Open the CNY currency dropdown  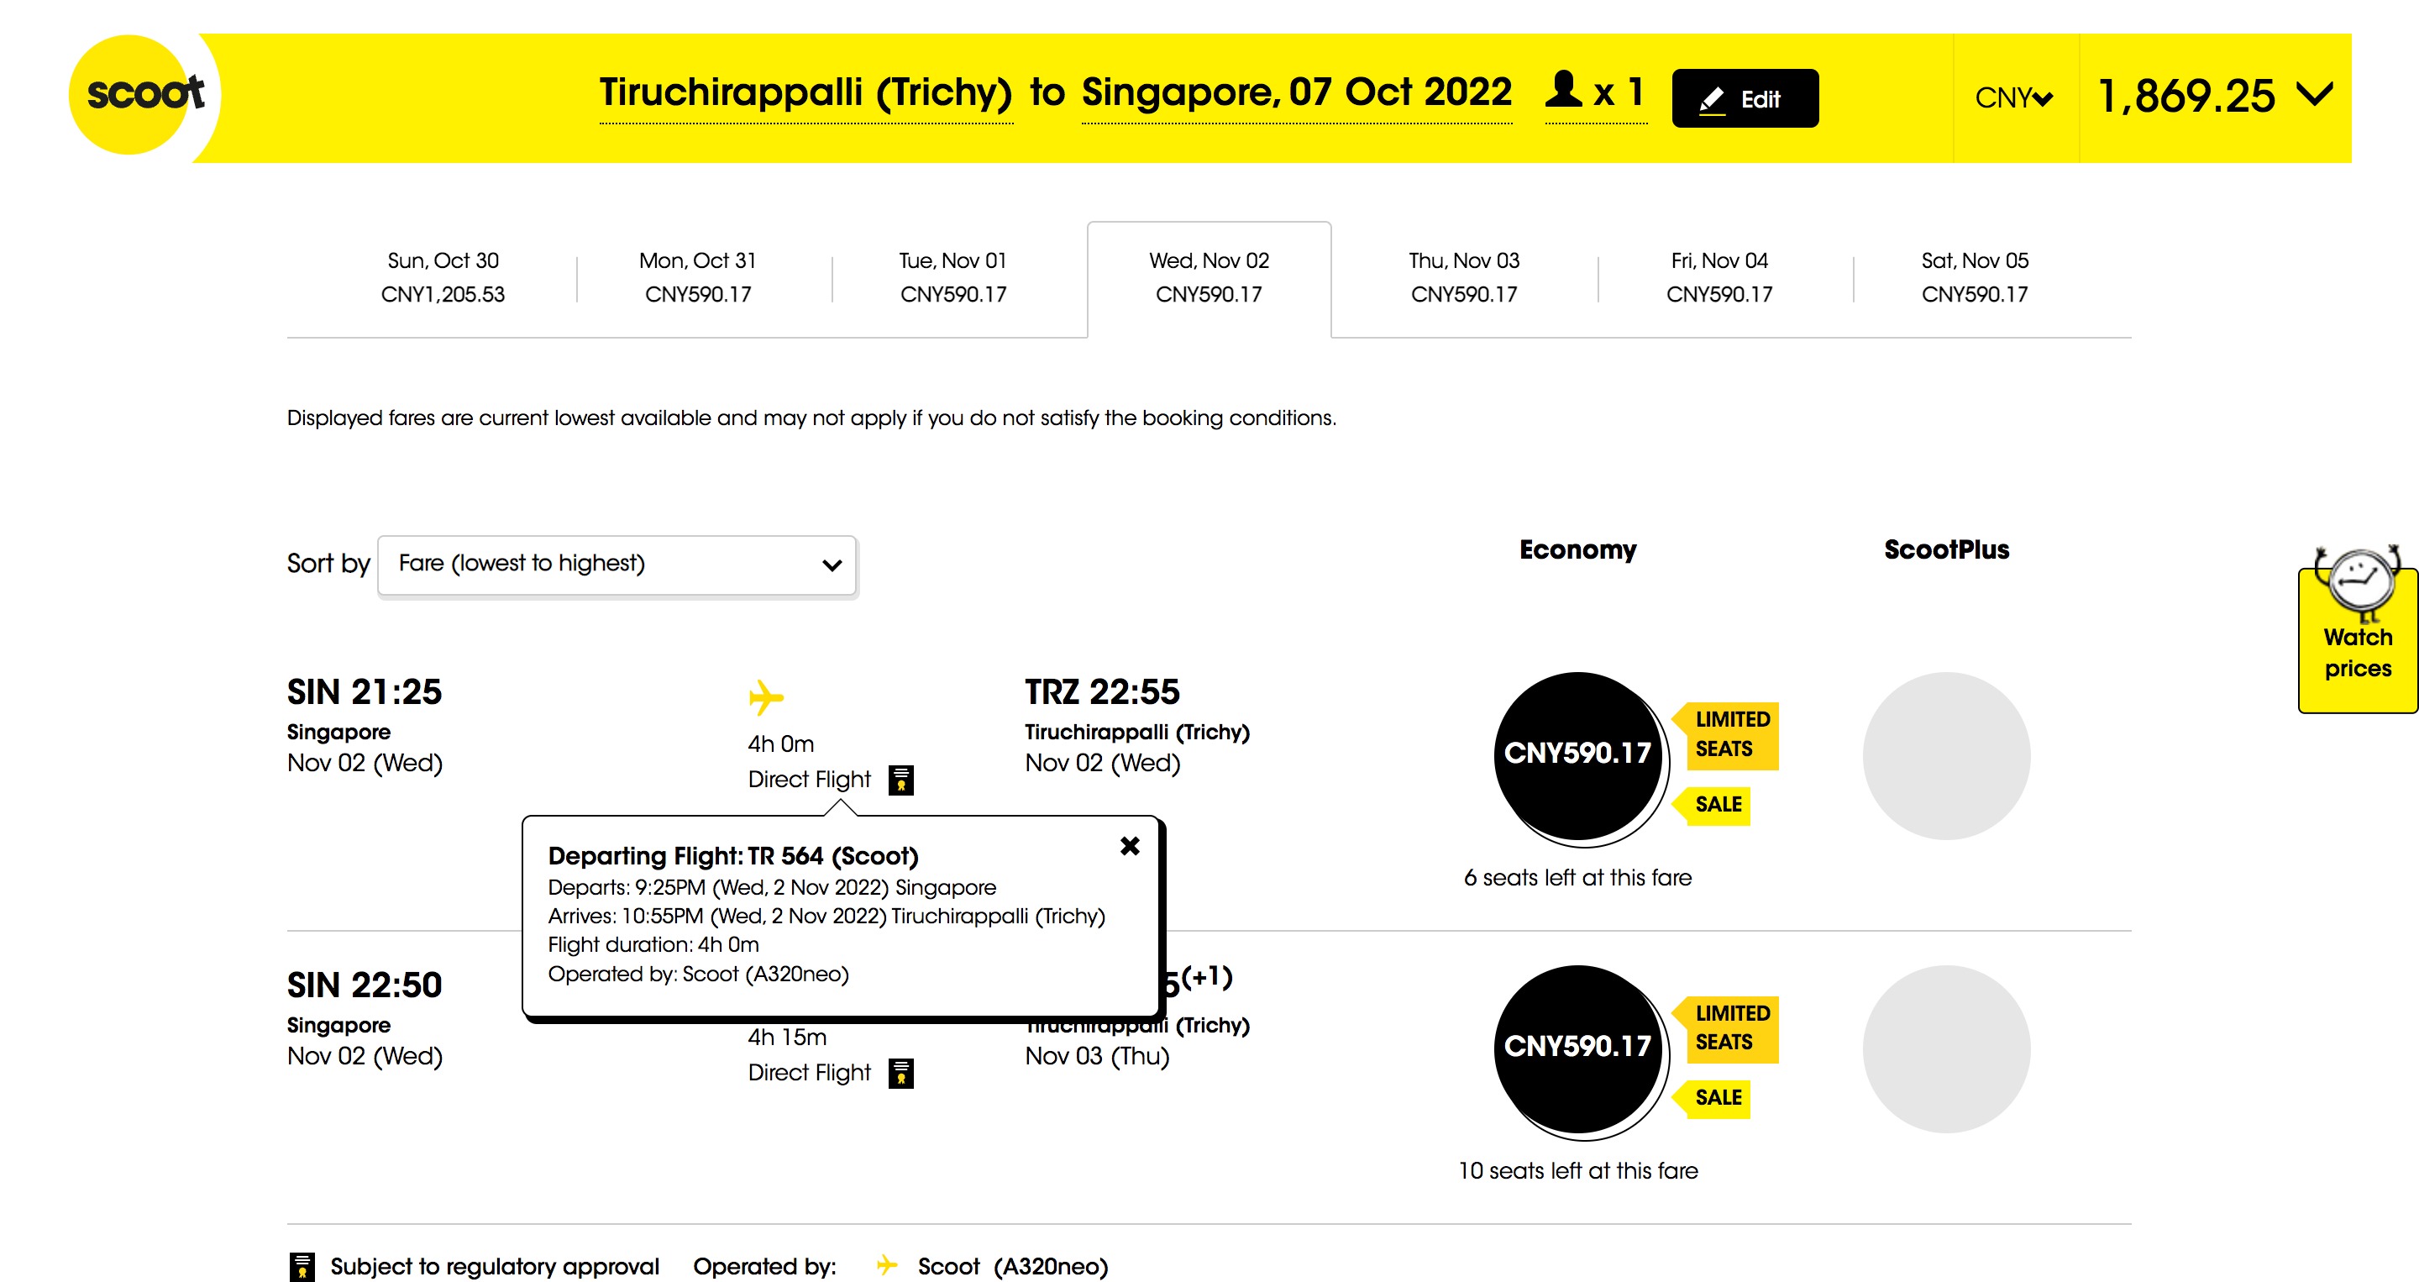click(2014, 97)
